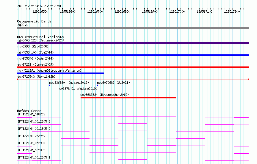This screenshot has width=257, height=164.
Task: Open IFT122|NM_052990 transcript
Action: click(31, 143)
